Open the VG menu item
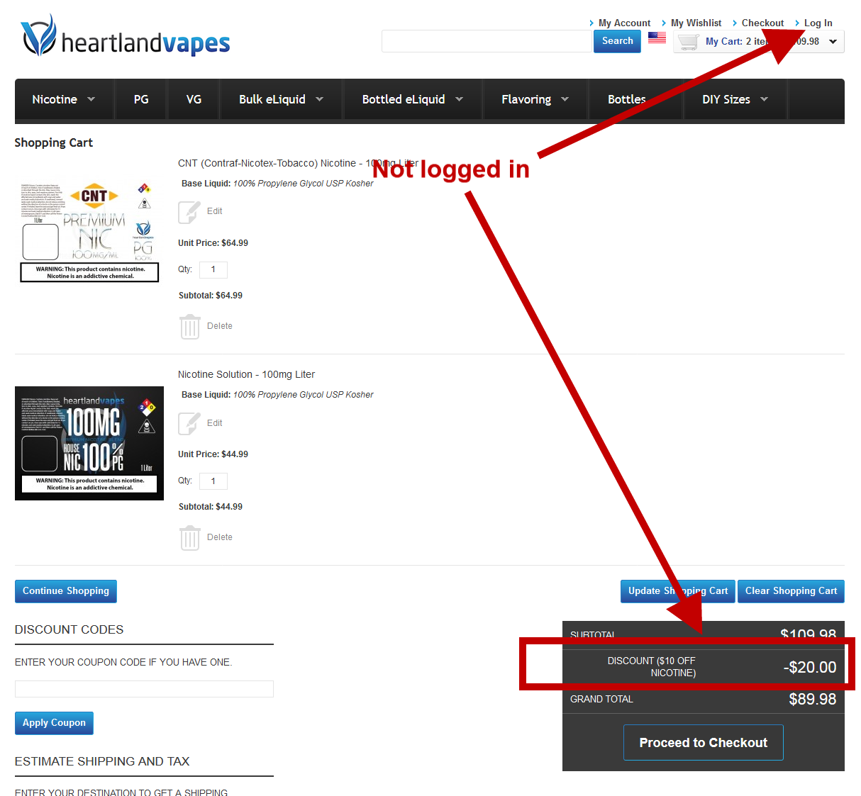Viewport: 861px width, 796px height. click(x=194, y=99)
